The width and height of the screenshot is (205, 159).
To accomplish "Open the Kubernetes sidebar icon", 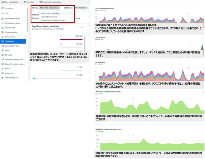I will [3, 73].
